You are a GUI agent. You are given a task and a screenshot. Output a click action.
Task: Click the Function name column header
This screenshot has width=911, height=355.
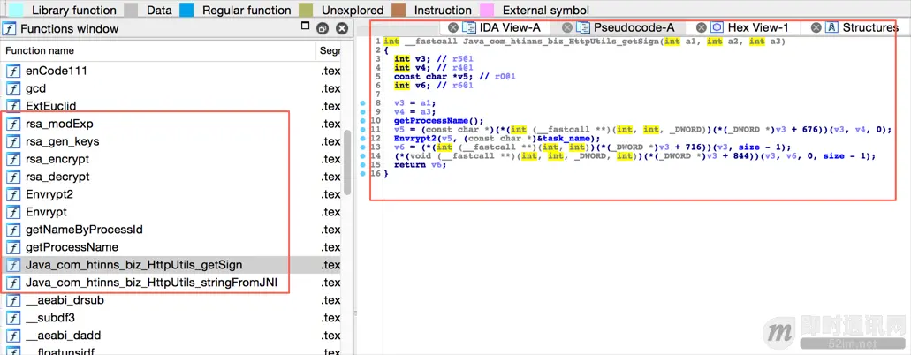[40, 50]
